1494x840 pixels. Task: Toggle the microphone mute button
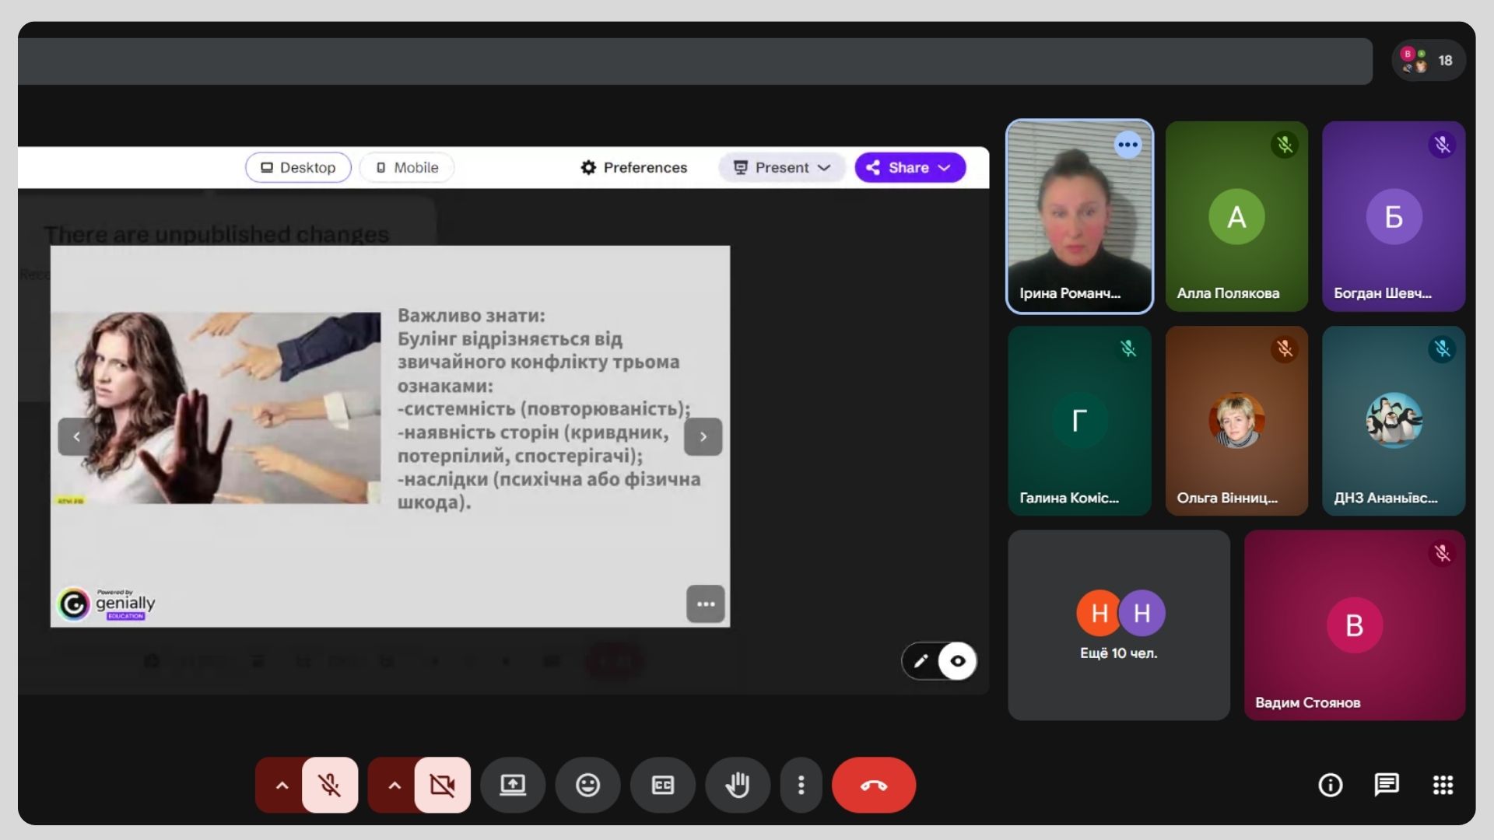pos(330,785)
